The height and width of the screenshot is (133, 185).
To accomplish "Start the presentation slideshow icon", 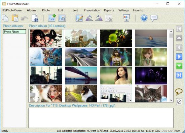I will [126, 18].
